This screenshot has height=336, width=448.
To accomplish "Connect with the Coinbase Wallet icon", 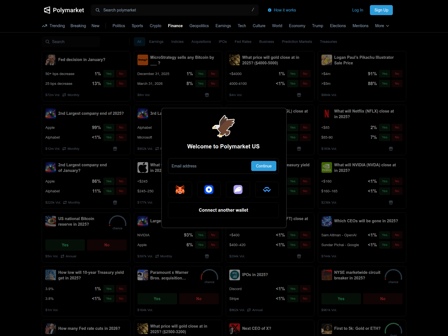I will [x=209, y=190].
